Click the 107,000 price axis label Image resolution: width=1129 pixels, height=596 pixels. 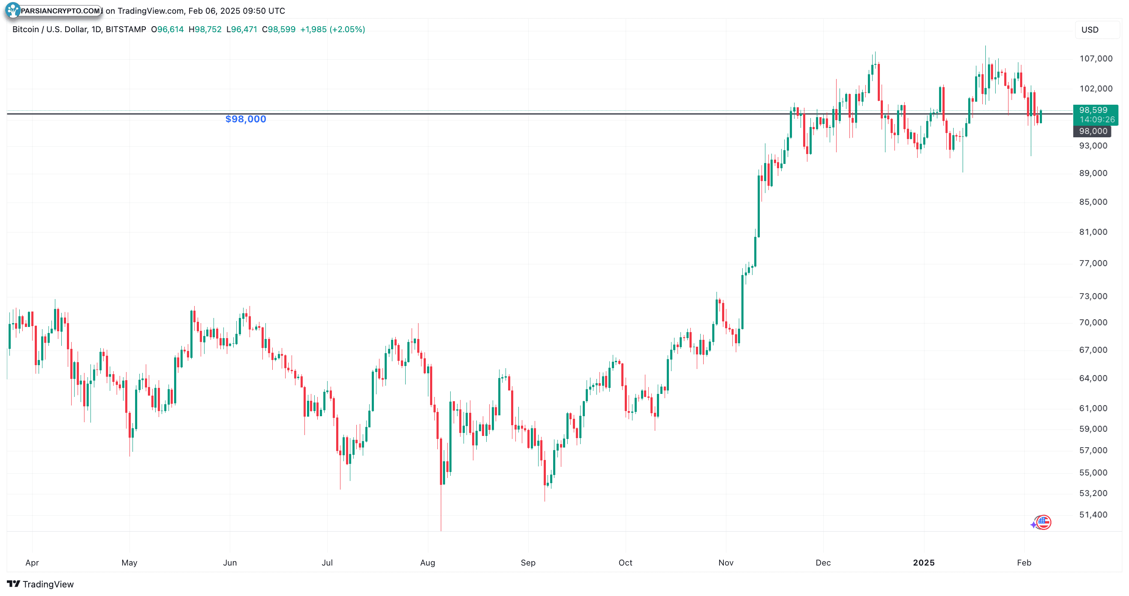(1096, 59)
